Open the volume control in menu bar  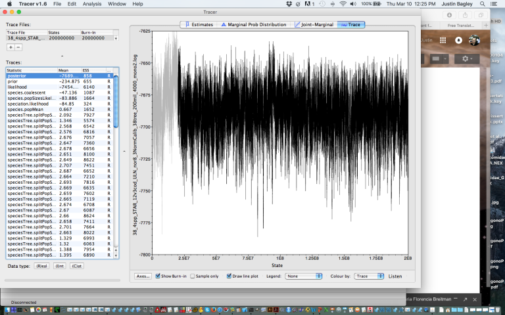click(353, 4)
